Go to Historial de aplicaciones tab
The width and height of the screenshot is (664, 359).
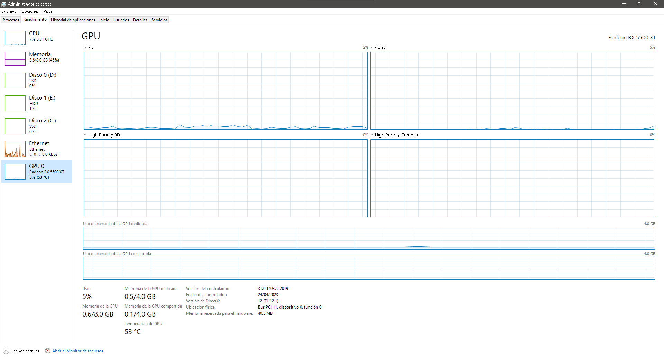coord(73,20)
